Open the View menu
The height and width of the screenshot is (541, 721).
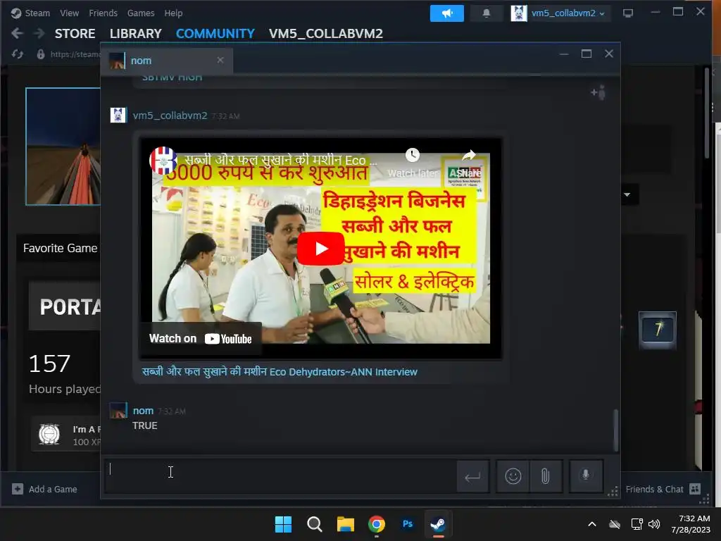coord(70,13)
